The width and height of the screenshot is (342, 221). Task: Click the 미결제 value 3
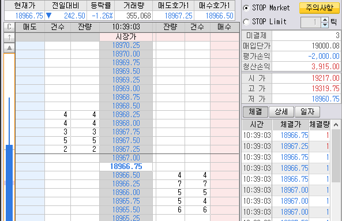(337, 36)
